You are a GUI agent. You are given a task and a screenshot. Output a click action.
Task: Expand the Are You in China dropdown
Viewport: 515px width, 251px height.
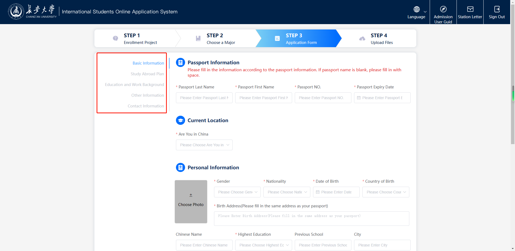click(x=228, y=145)
